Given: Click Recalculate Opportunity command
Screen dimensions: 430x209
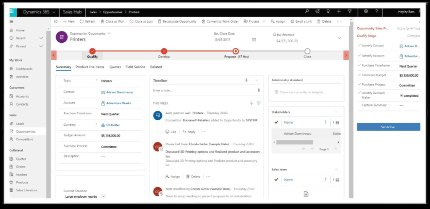Looking at the screenshot, I should pos(177,21).
